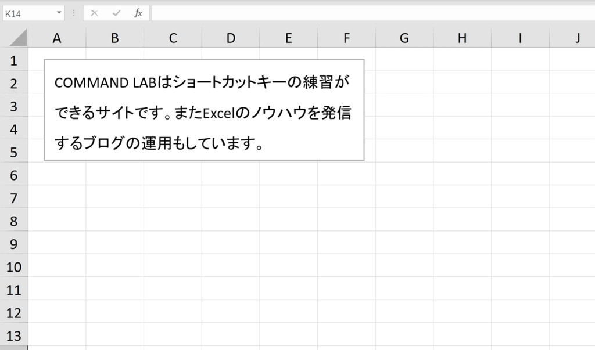The image size is (595, 350).
Task: Select row header 9
Action: tap(15, 244)
